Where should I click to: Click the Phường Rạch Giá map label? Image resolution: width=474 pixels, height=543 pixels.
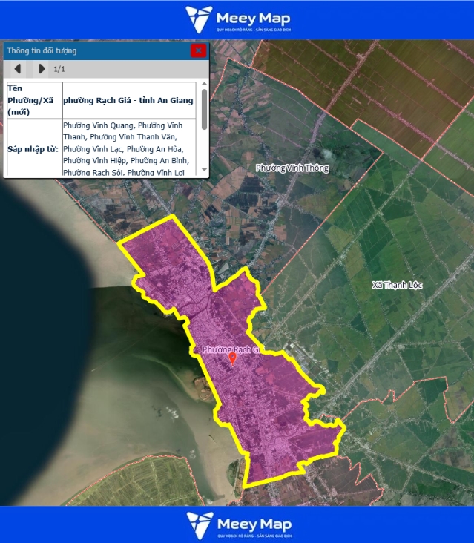229,349
